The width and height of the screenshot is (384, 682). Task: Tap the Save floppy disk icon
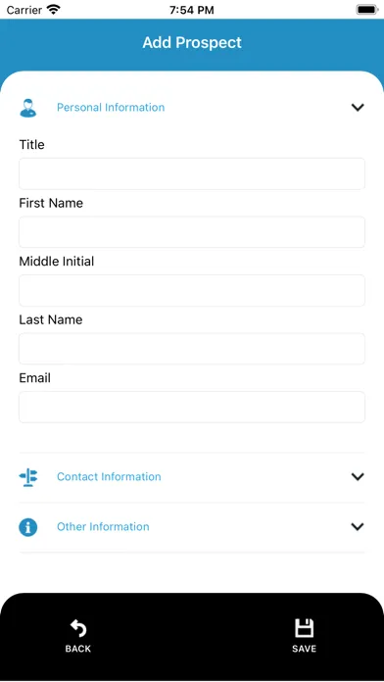[304, 628]
